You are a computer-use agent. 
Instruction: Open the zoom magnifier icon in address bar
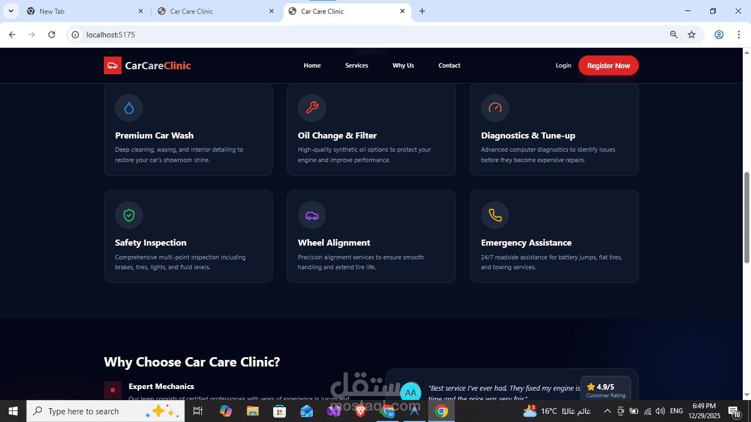(x=674, y=35)
